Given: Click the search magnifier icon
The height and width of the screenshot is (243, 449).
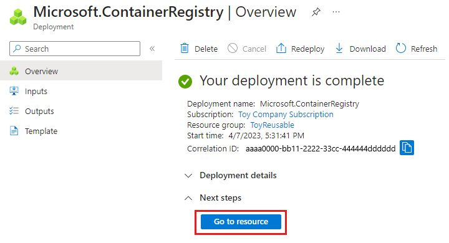Looking at the screenshot, I should pos(17,49).
